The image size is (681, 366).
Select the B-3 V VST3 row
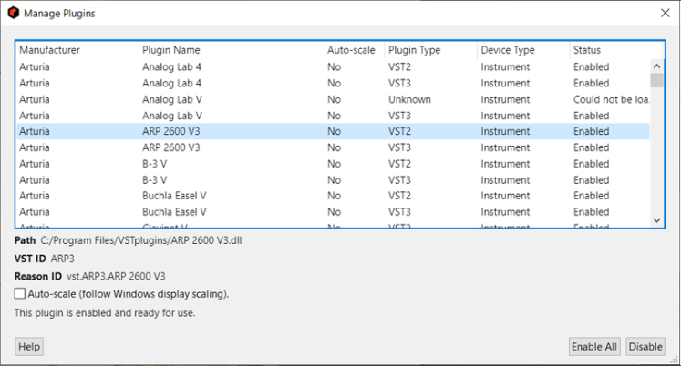click(333, 179)
